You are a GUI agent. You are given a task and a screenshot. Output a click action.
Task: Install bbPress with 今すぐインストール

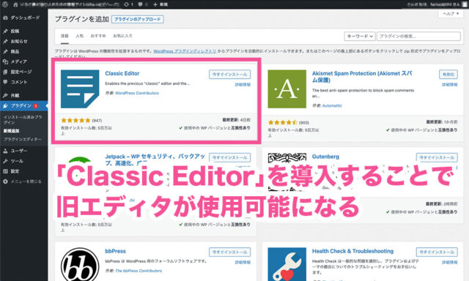click(229, 252)
